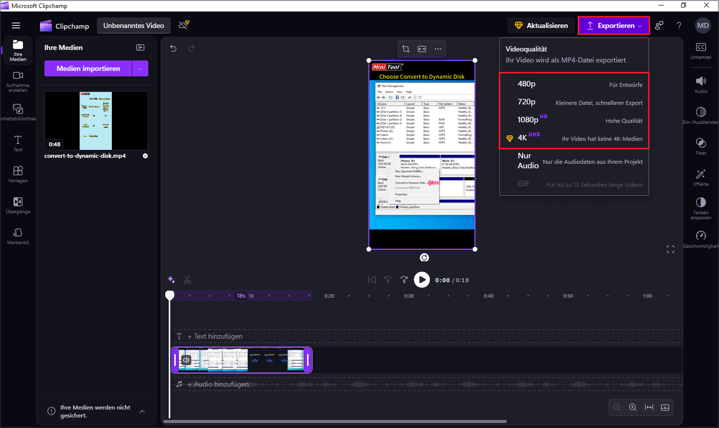Click + Text hinzufügen track
Viewport: 719px width, 428px height.
(x=215, y=336)
